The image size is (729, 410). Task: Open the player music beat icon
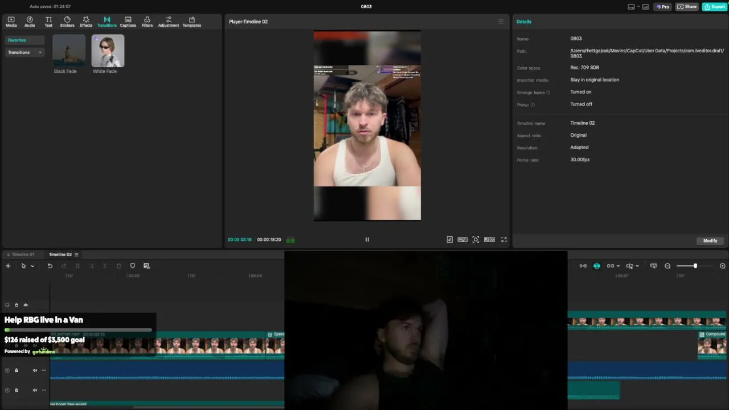[449, 240]
